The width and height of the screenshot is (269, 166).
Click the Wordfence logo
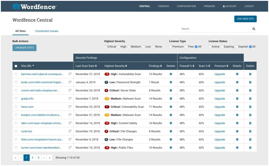click(34, 6)
